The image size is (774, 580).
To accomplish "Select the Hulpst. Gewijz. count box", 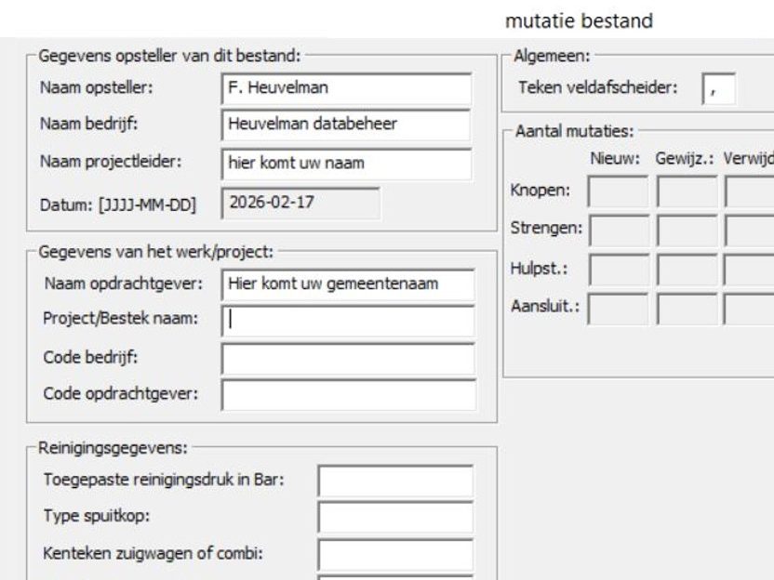I will click(687, 269).
